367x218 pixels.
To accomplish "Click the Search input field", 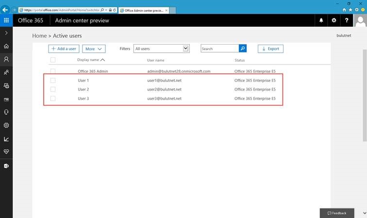I will click(x=220, y=48).
